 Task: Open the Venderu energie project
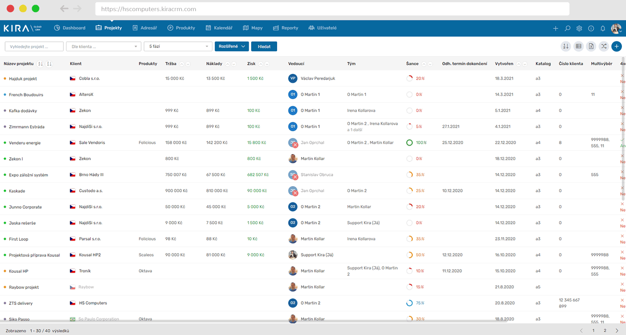[25, 143]
